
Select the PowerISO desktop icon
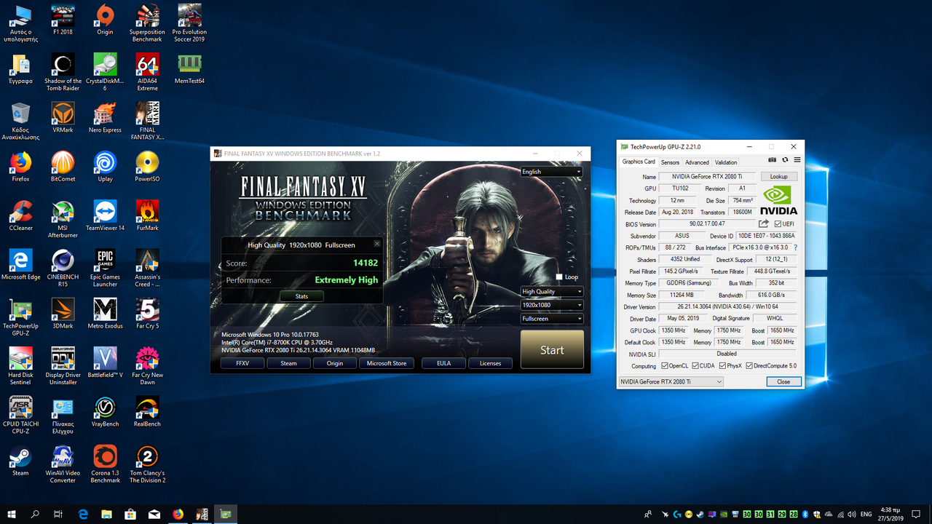(x=147, y=167)
